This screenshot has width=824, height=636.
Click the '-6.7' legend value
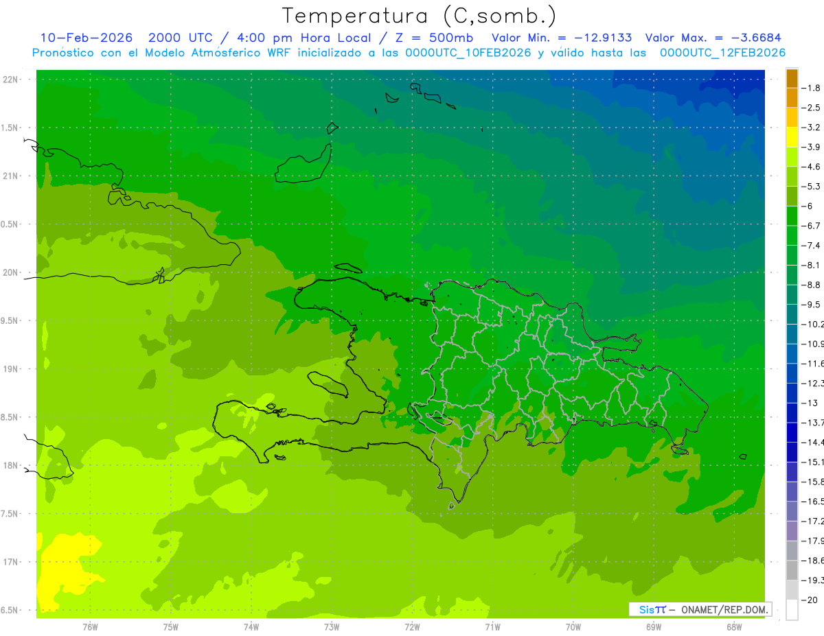(812, 226)
